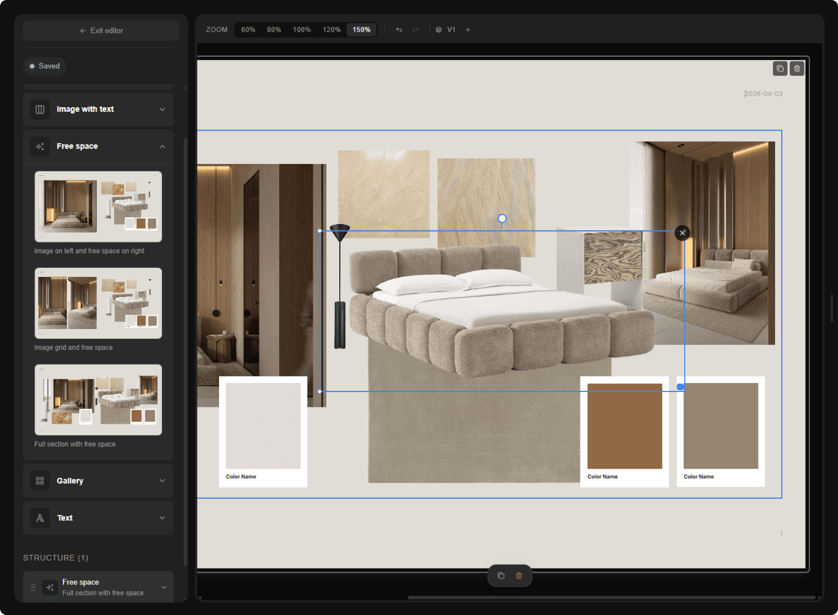Viewport: 838px width, 615px height.
Task: Remove selected bed image with X handle
Action: [x=683, y=233]
